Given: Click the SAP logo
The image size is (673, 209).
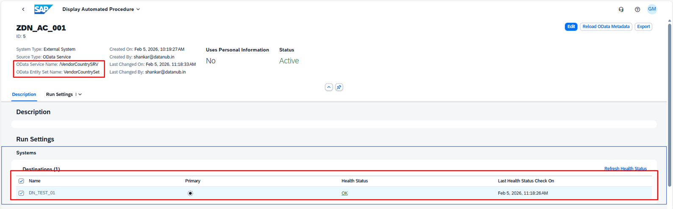Looking at the screenshot, I should [x=43, y=9].
